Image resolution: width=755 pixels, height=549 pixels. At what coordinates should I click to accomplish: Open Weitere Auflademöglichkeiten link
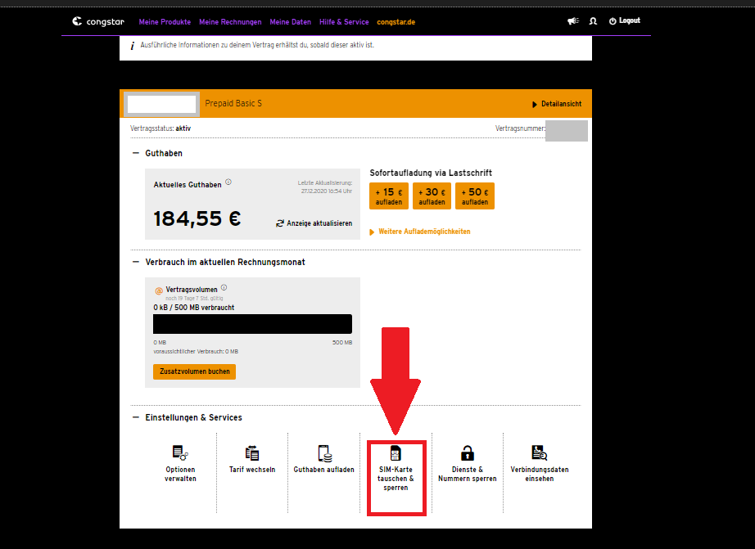(x=420, y=232)
